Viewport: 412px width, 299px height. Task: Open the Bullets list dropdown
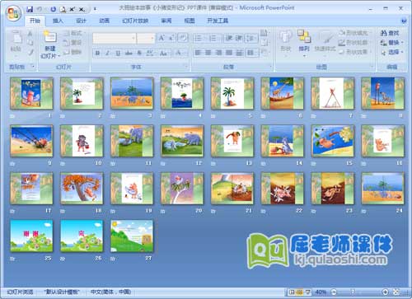click(200, 38)
